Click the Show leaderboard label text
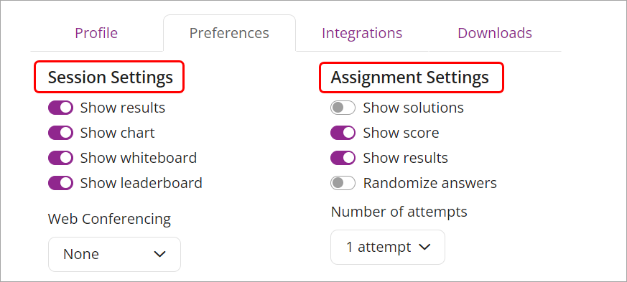The width and height of the screenshot is (627, 282). point(141,183)
